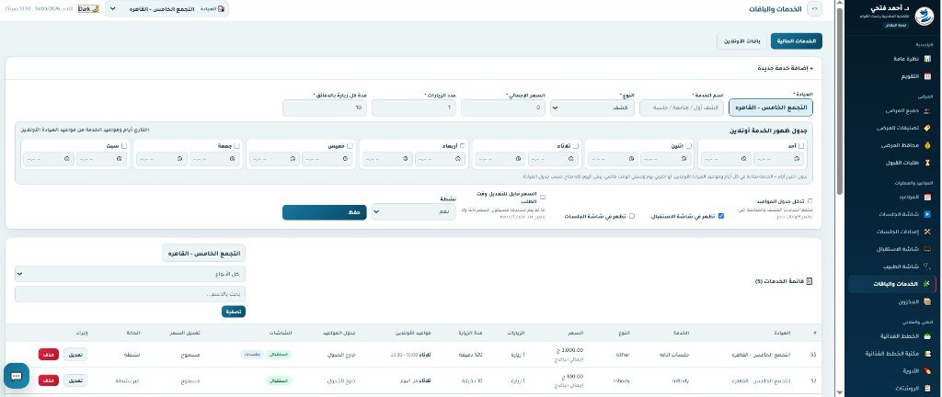Open شاشة الطبيب stethoscope icon in sidebar
The width and height of the screenshot is (942, 397).
927,267
